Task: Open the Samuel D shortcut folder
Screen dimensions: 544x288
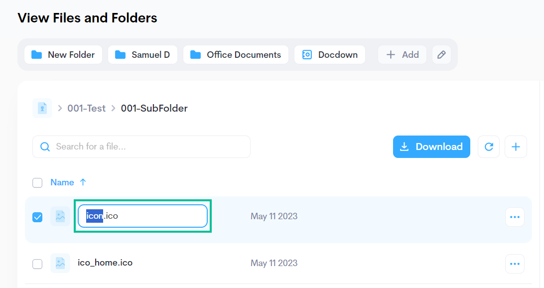Action: [142, 54]
